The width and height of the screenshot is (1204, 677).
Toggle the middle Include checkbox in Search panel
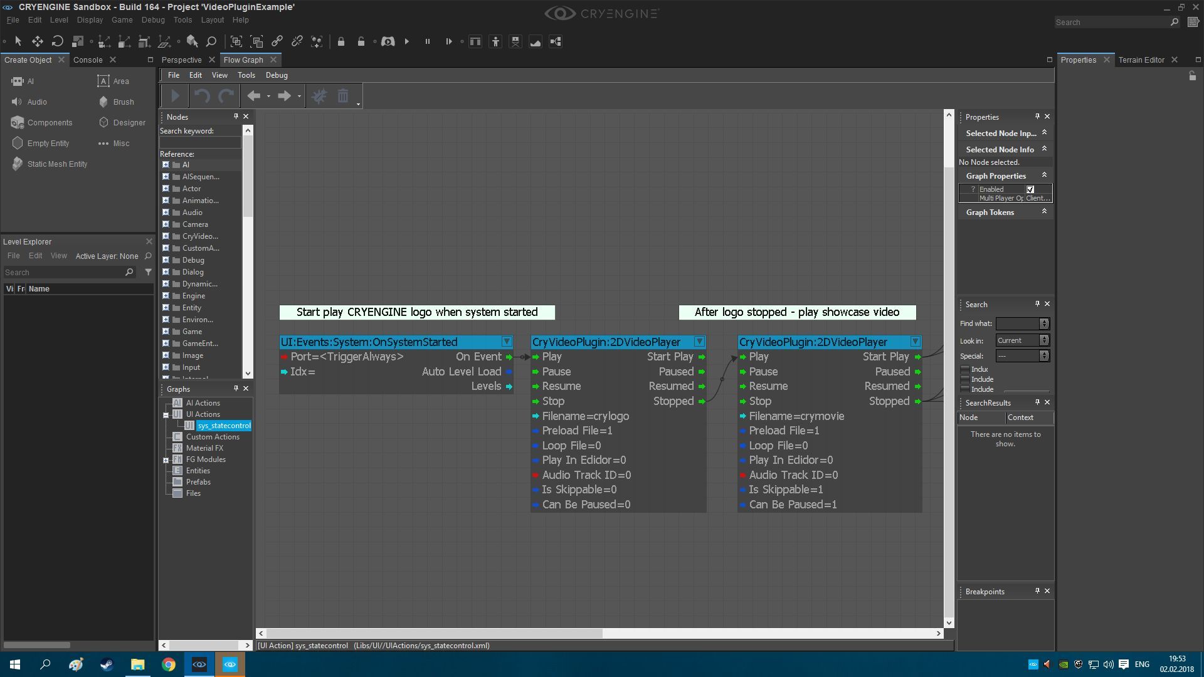[x=964, y=379]
